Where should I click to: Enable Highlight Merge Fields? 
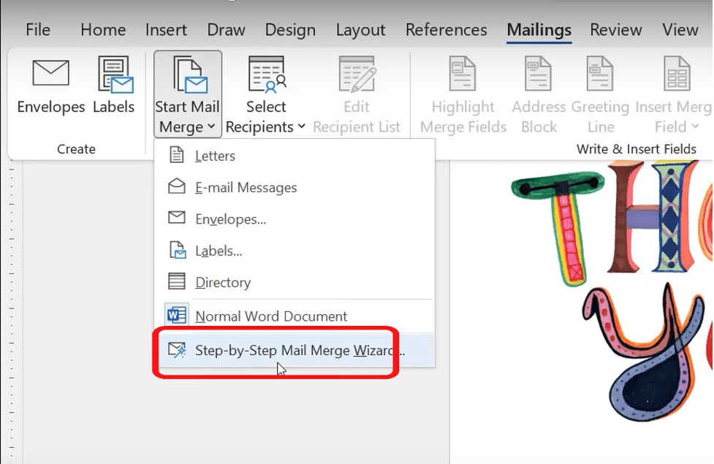tap(462, 88)
